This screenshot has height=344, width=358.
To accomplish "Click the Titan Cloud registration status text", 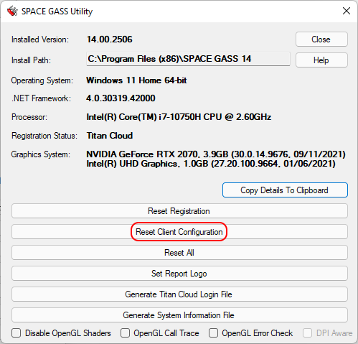I will click(x=110, y=136).
